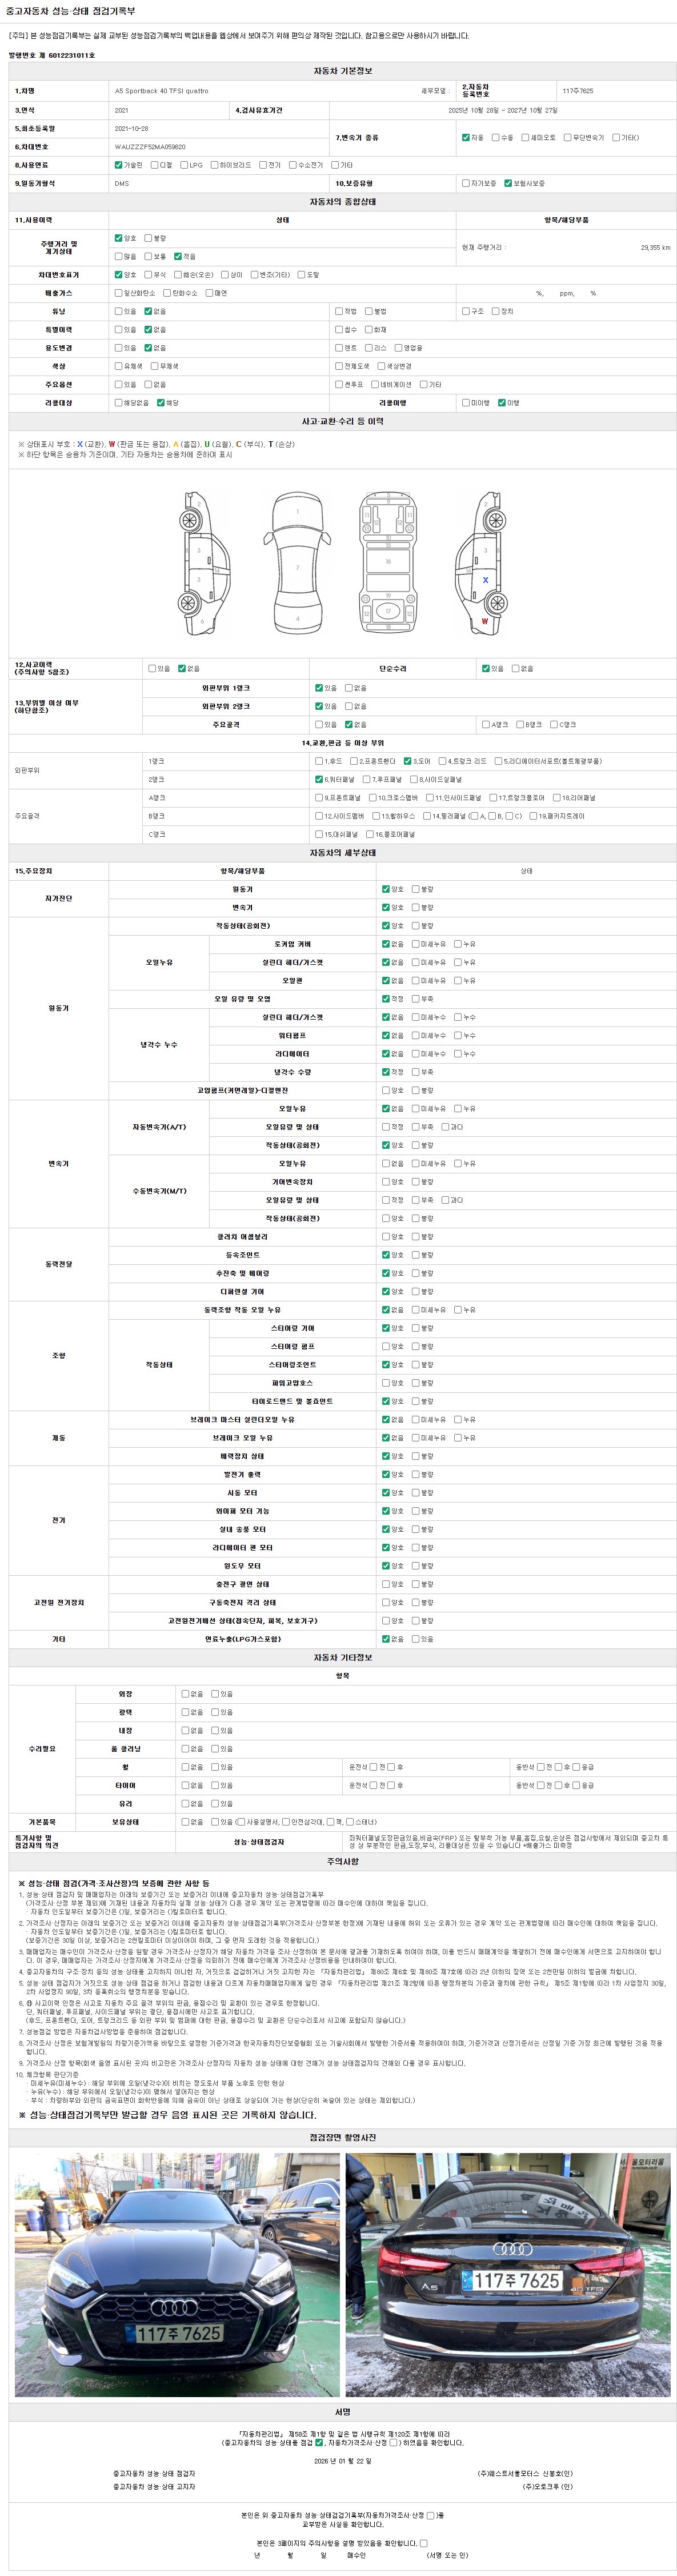Check the 자가보증 warranty checkbox

[x=466, y=184]
